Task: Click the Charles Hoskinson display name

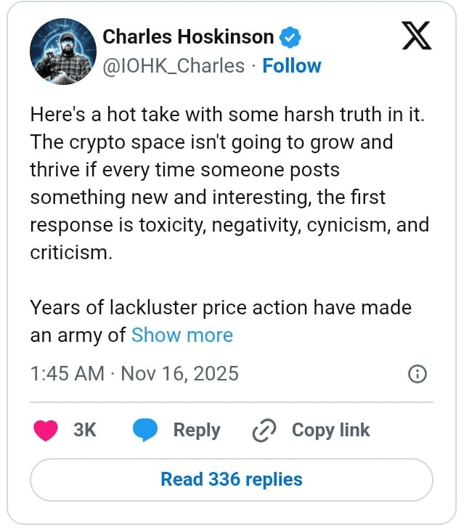Action: tap(188, 36)
